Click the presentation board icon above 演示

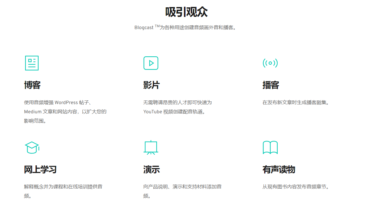click(x=151, y=147)
